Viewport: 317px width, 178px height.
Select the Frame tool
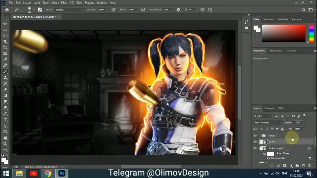click(5, 53)
